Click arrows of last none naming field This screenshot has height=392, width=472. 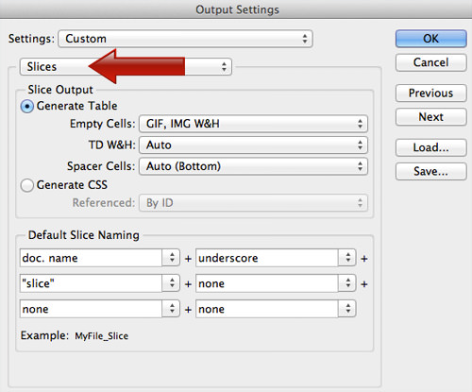pos(347,309)
